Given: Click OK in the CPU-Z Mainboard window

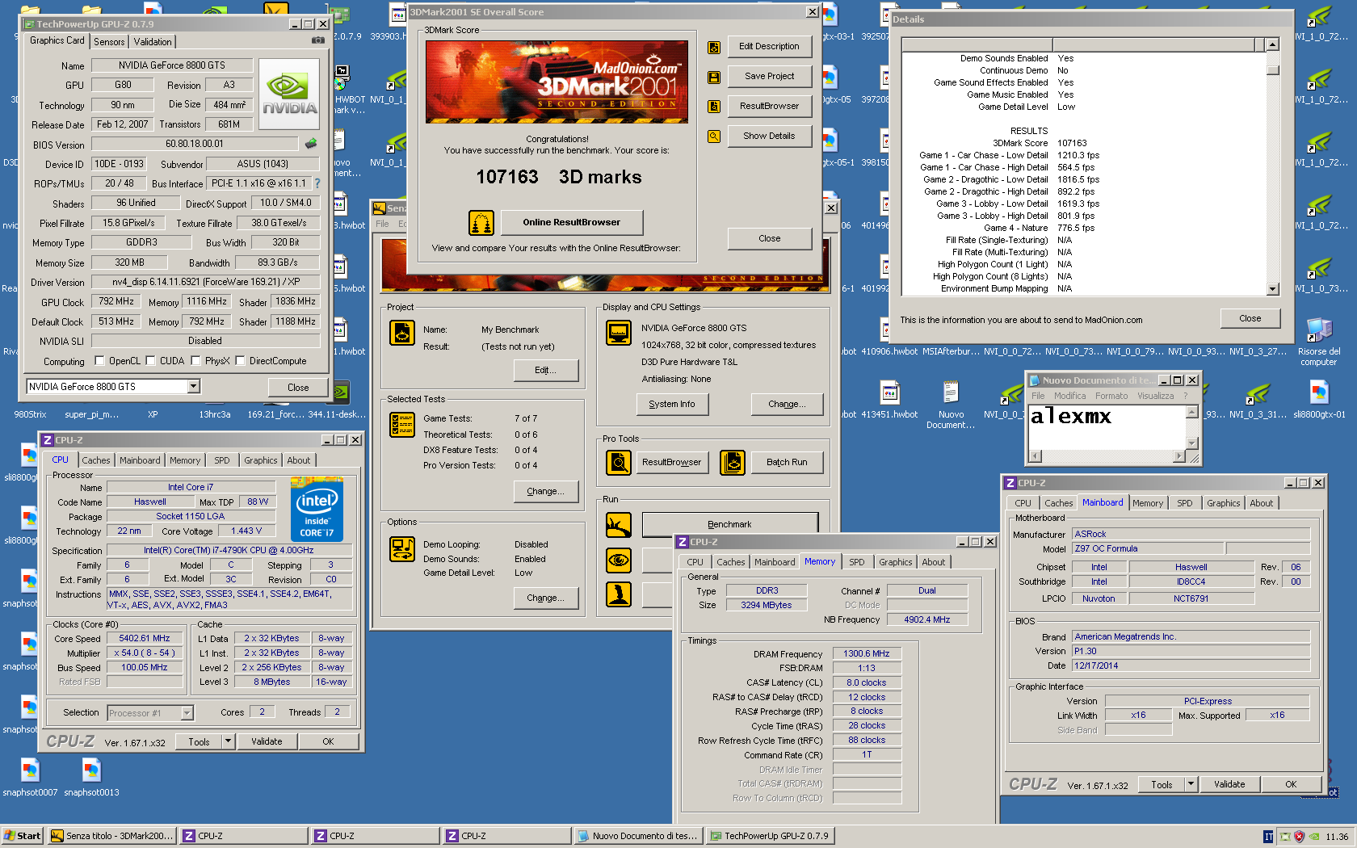Looking at the screenshot, I should click(1291, 784).
